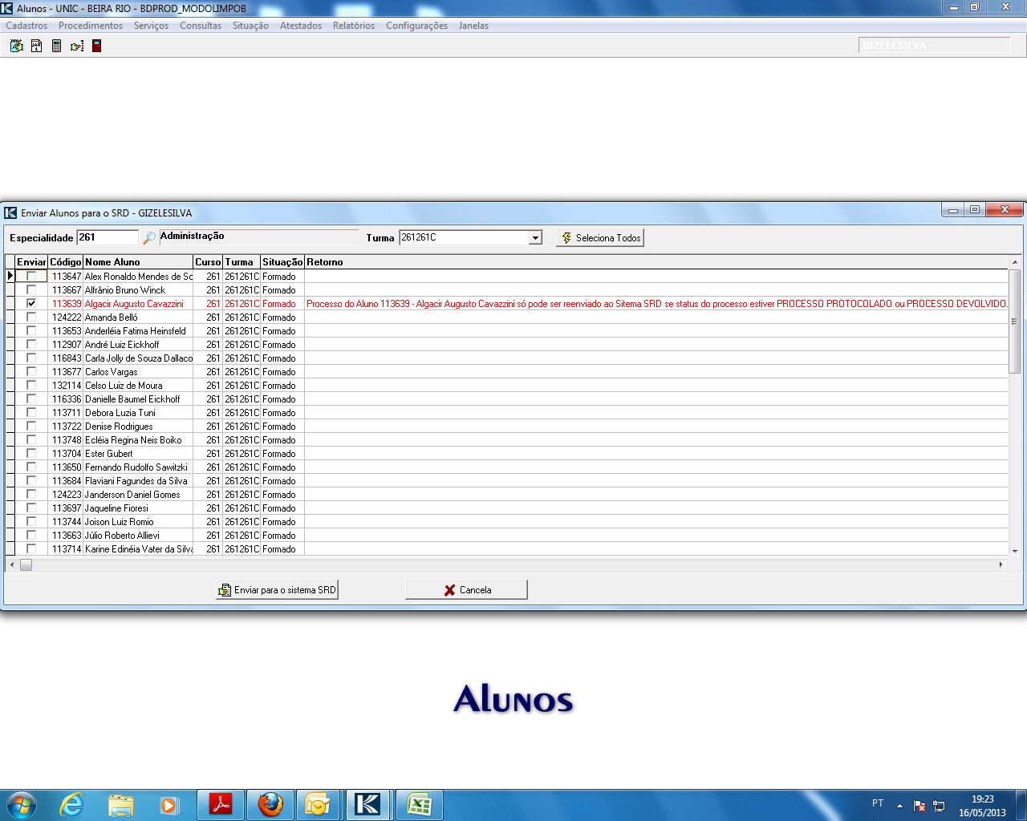The image size is (1027, 821).
Task: Open the Relatórios menu
Action: tap(354, 26)
